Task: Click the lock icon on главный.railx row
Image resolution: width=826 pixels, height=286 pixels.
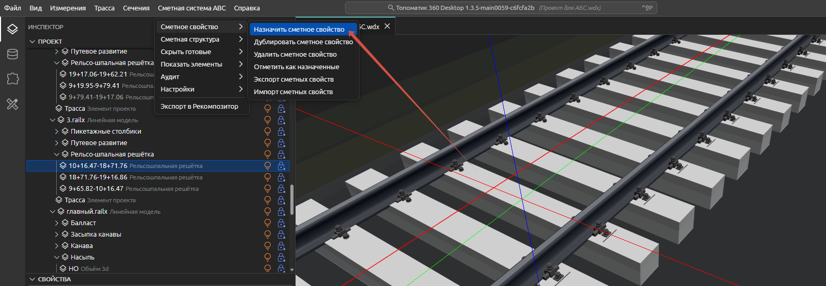Action: (x=281, y=212)
